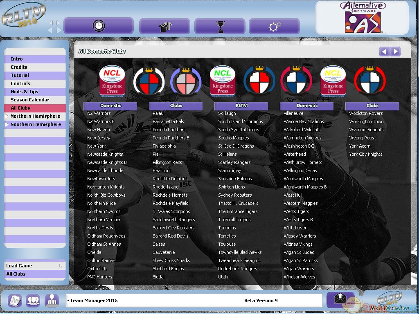Select Newcastle Knights club
The width and height of the screenshot is (419, 314).
tap(105, 154)
